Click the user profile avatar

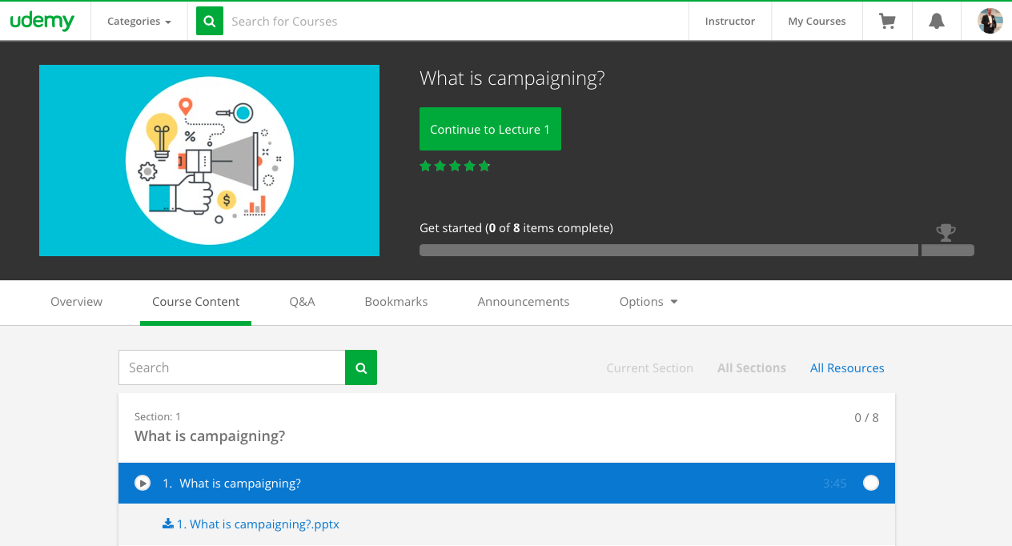click(990, 22)
